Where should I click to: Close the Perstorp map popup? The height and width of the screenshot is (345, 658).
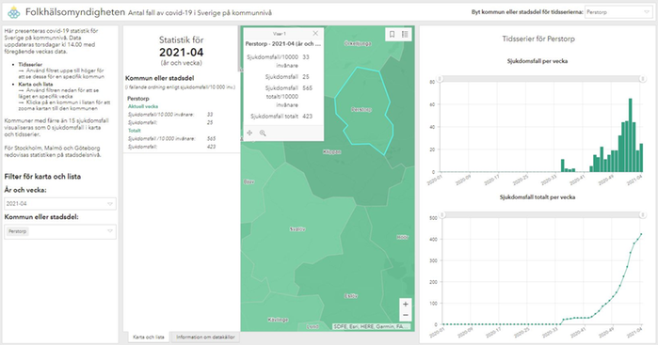(315, 34)
